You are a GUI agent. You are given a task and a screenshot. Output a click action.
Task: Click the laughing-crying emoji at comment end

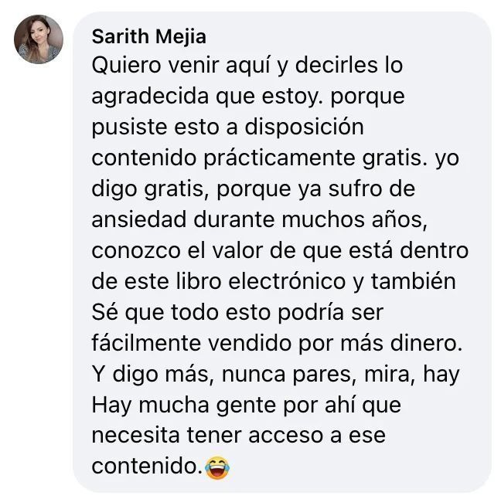point(217,467)
